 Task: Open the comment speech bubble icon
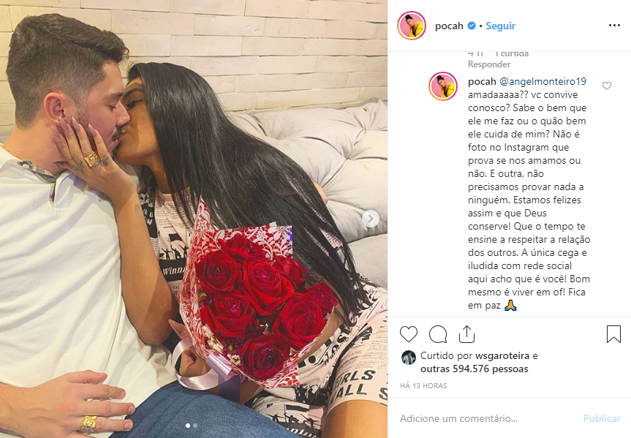pos(438,334)
